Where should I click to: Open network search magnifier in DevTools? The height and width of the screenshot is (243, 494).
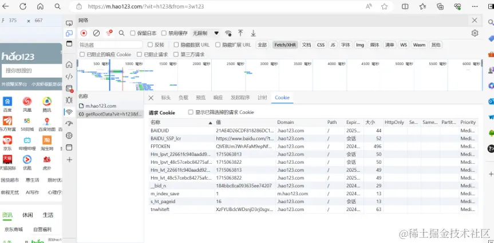click(121, 33)
